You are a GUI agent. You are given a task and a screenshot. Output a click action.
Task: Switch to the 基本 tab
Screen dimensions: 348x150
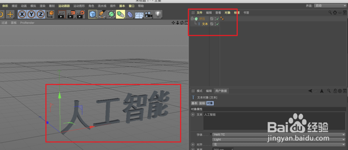click(195, 103)
